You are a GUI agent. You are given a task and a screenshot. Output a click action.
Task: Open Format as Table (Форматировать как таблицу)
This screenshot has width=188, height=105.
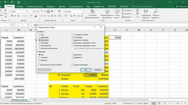click(107, 14)
